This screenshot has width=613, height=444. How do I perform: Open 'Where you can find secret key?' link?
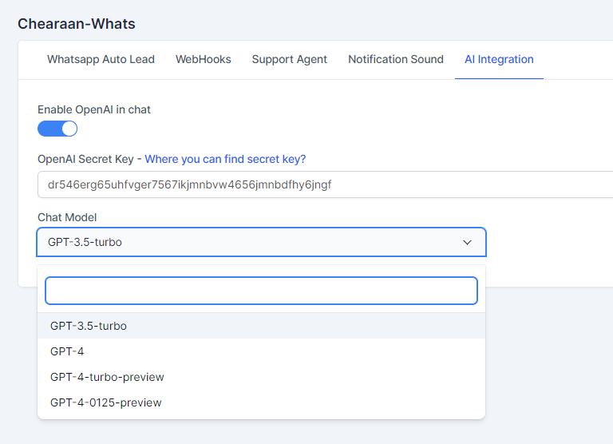(225, 159)
